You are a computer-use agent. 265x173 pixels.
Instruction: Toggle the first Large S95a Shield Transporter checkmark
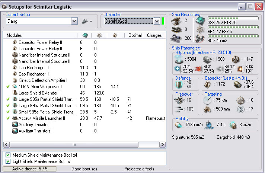(8, 99)
